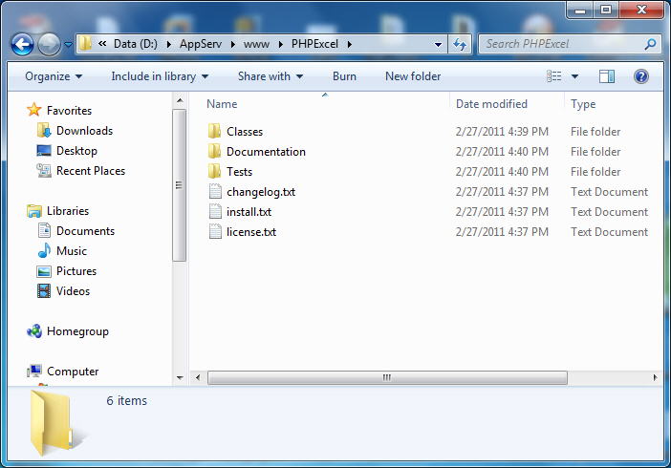The height and width of the screenshot is (468, 671).
Task: Open Recent Places in Favorites
Action: pos(91,171)
